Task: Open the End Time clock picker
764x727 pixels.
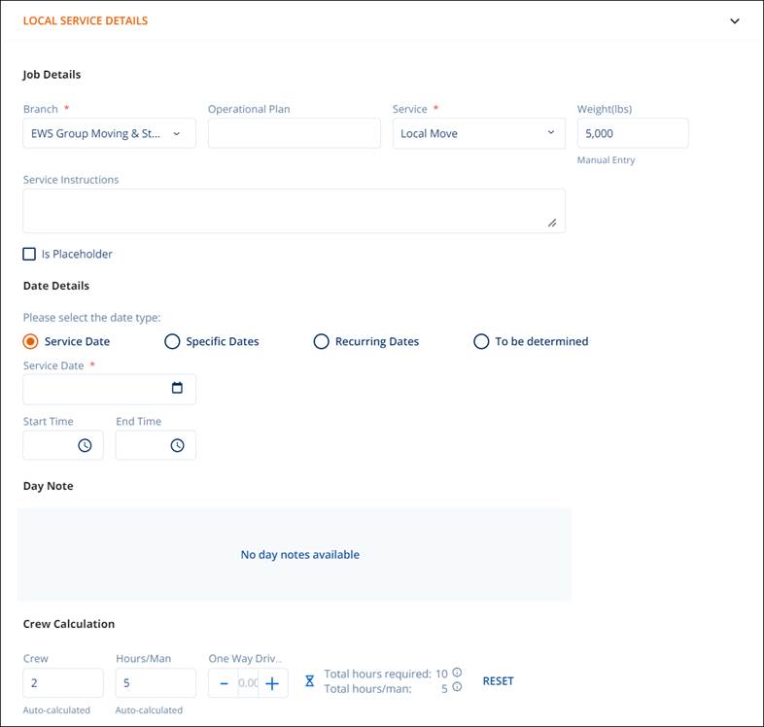Action: pyautogui.click(x=177, y=445)
